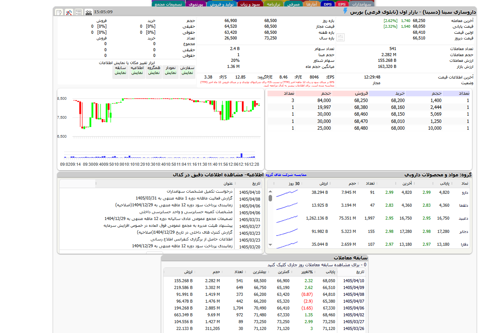
Task: Open the سود و زیان tab
Action: [x=250, y=4]
